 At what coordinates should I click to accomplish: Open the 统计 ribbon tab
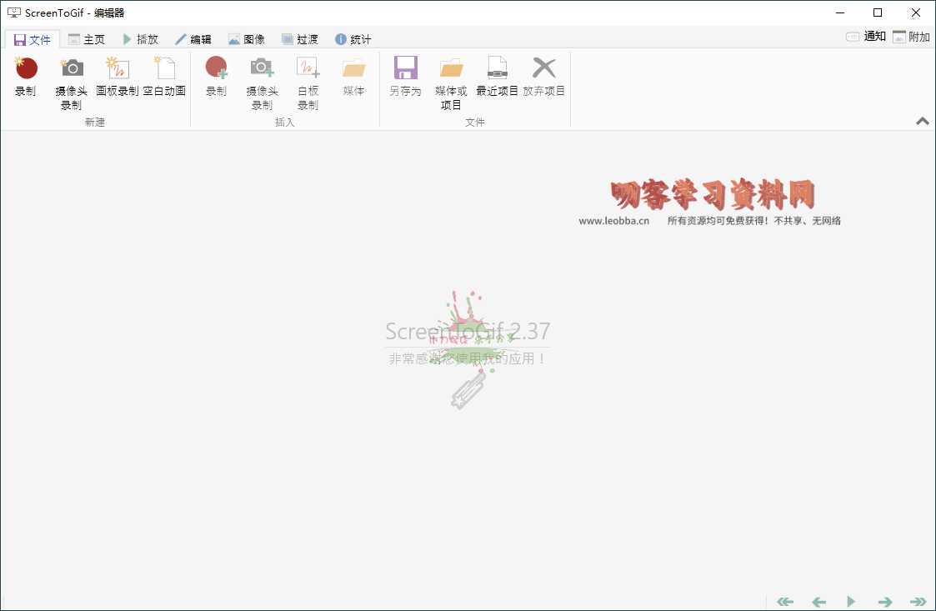[353, 39]
